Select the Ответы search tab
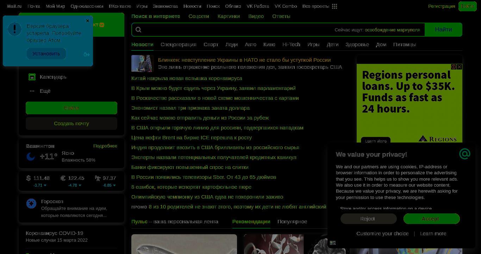481x254 pixels. click(x=281, y=16)
